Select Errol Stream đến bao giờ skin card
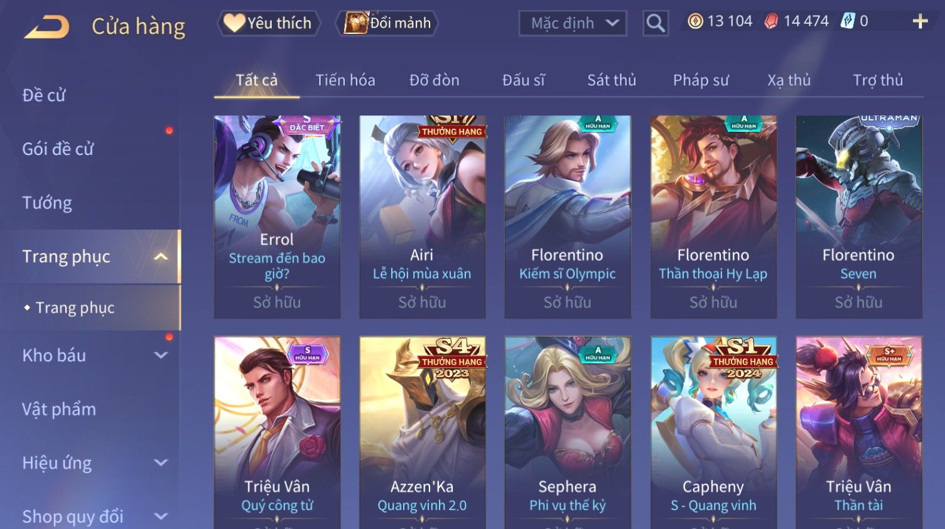The image size is (945, 529). pos(277,216)
